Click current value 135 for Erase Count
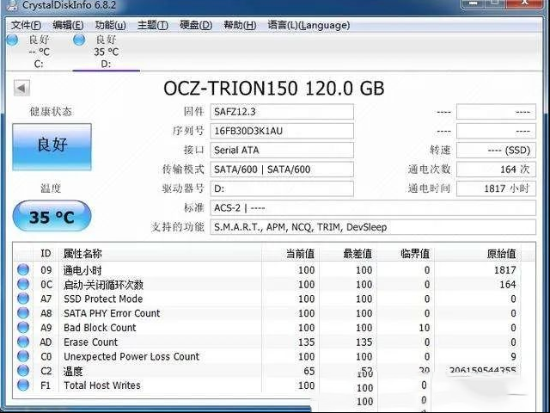Screen dimensions: 550x413 coord(306,342)
